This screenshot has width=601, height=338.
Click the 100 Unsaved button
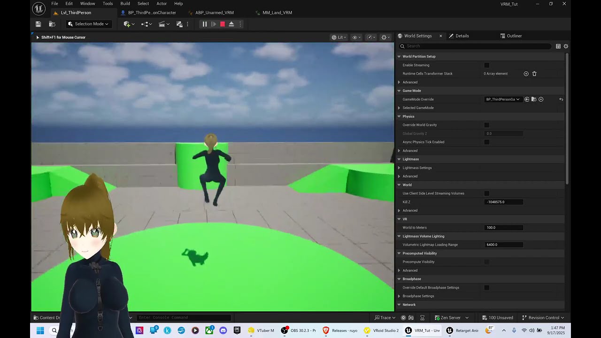497,318
